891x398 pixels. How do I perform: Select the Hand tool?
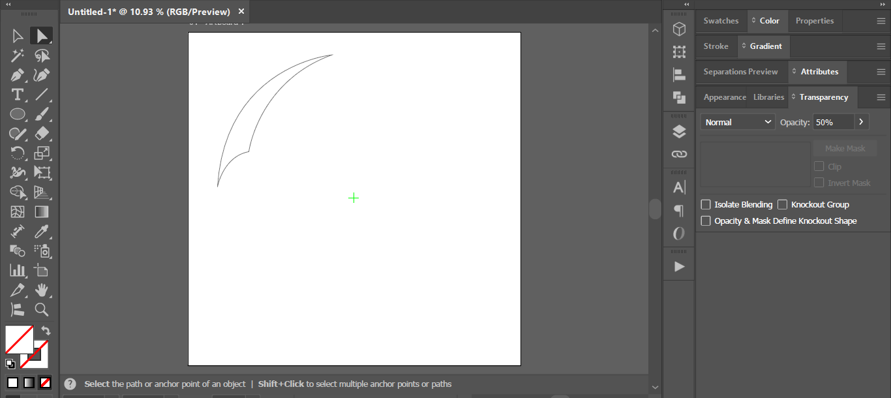coord(42,290)
